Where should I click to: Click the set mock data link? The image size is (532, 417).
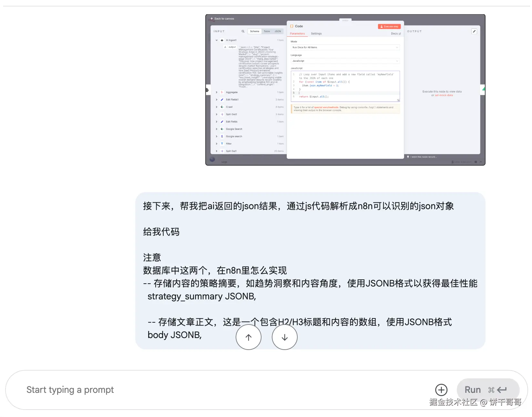(444, 95)
